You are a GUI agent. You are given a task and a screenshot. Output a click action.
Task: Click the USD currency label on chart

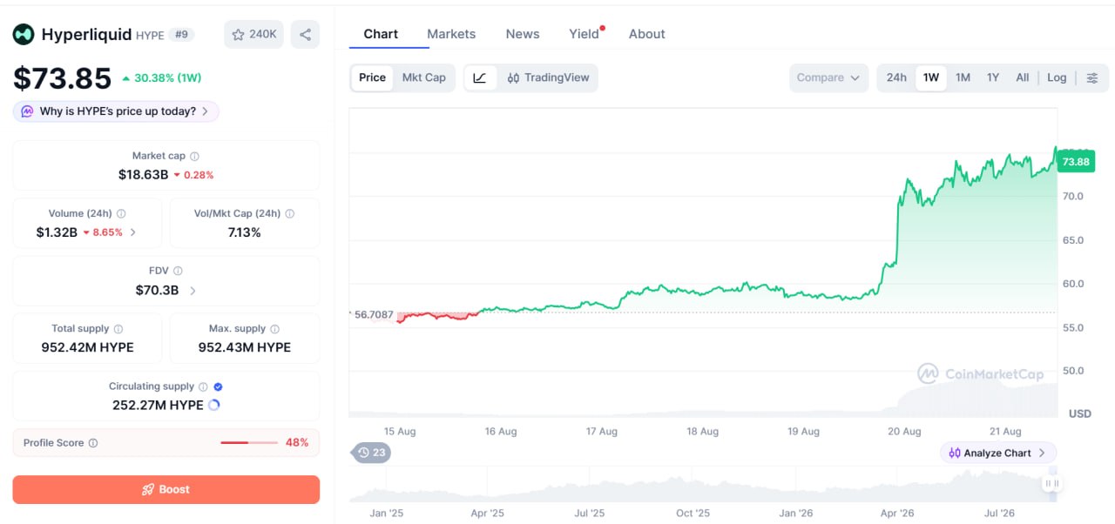[1080, 413]
